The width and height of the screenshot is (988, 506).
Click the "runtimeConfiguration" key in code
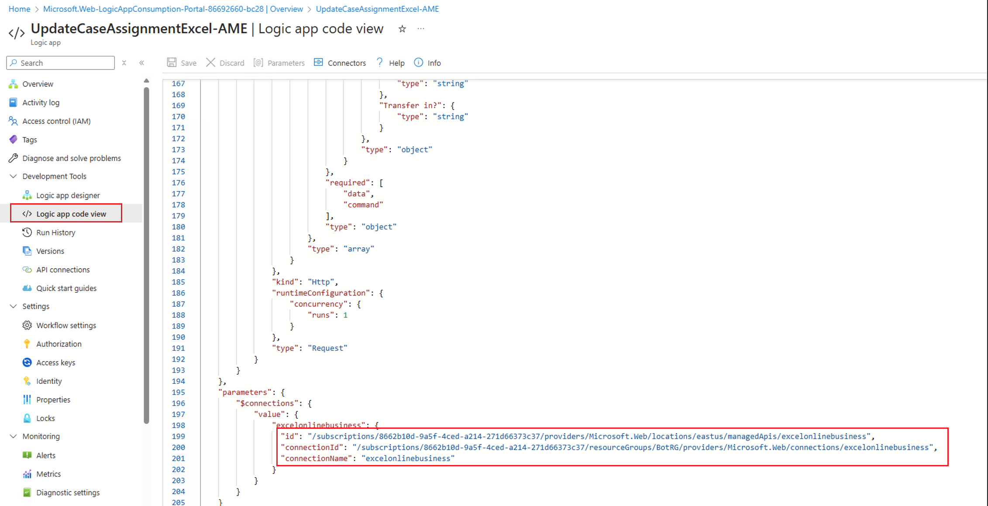coord(321,293)
